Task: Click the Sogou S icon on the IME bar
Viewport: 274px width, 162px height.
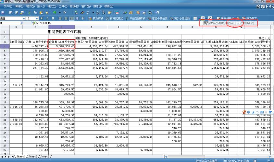Action: (x=244, y=112)
